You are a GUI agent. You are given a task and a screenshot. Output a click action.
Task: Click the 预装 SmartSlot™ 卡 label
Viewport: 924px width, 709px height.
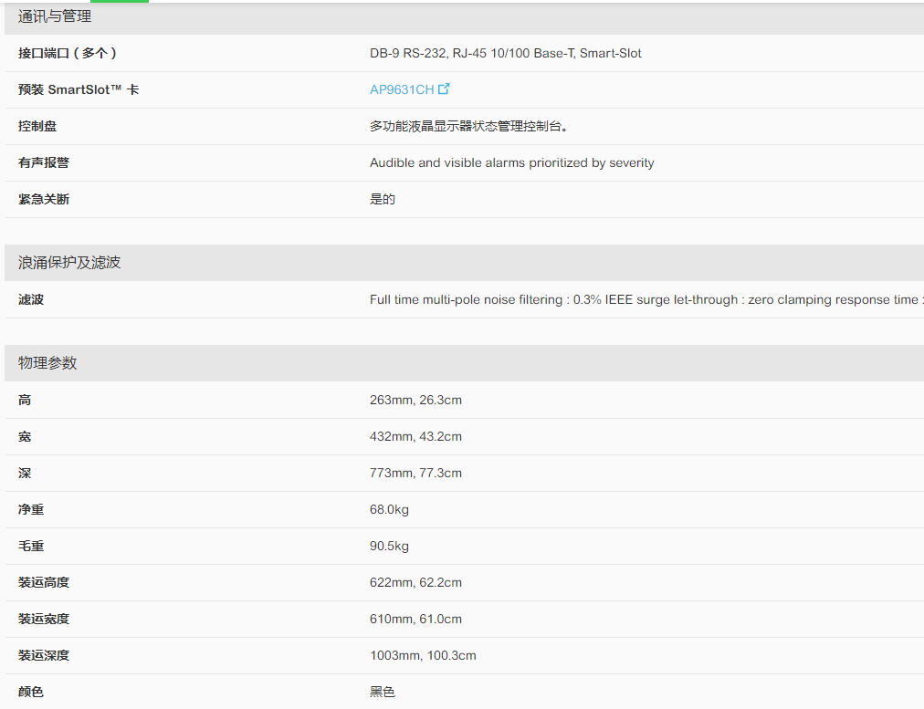click(79, 89)
